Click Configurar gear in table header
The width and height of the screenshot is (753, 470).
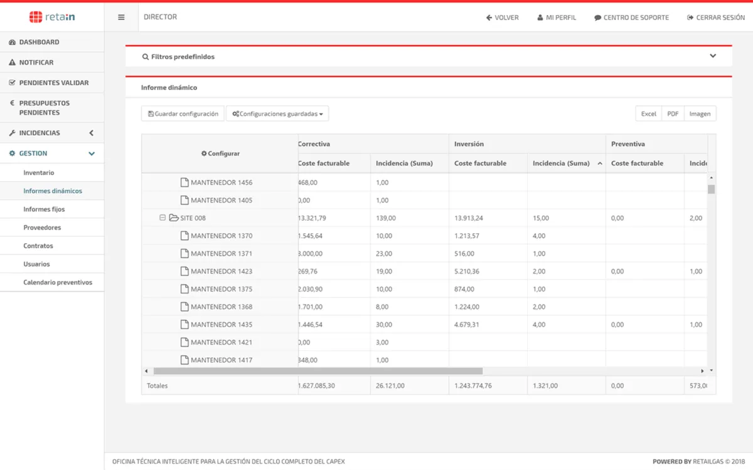coord(204,154)
